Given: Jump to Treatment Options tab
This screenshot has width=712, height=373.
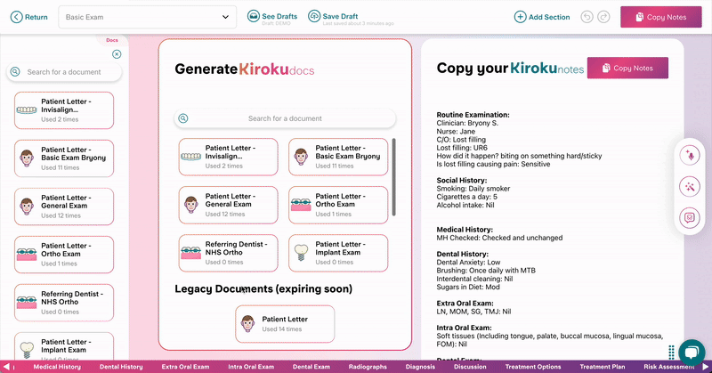Looking at the screenshot, I should [533, 367].
